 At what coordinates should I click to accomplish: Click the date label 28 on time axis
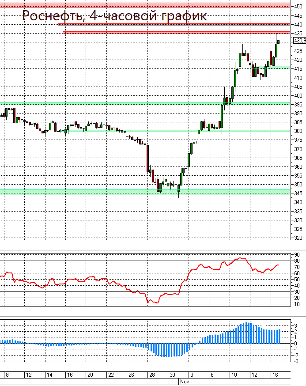click(x=152, y=375)
